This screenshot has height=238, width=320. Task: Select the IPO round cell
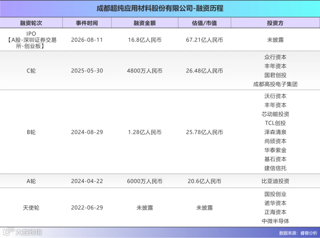point(31,40)
